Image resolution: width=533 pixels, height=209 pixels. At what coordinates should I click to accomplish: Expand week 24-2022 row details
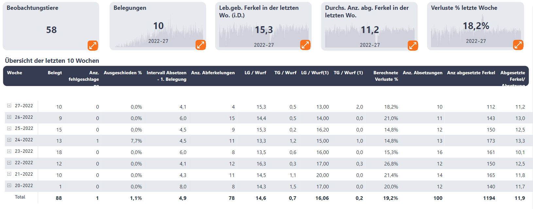9,140
